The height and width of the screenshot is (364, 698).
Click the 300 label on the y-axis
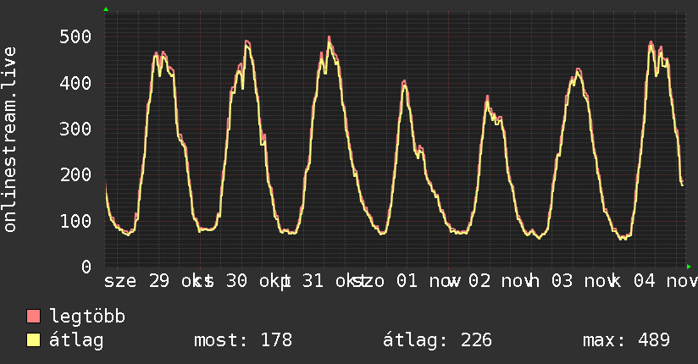76,129
